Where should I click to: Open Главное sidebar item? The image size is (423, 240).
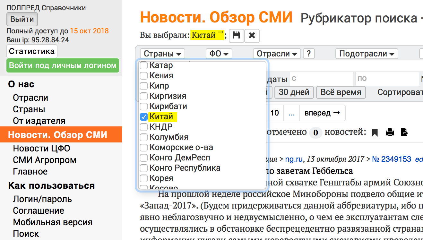tap(30, 172)
